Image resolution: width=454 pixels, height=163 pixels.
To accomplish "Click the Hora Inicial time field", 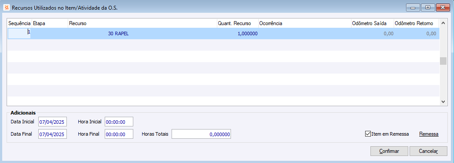I will (119, 122).
